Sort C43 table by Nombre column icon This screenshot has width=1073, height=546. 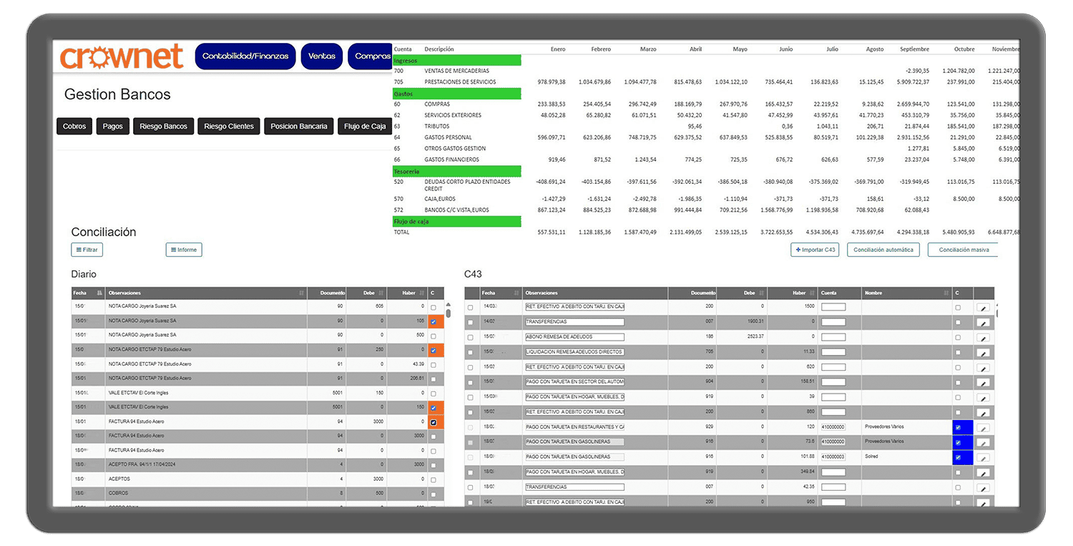[946, 293]
